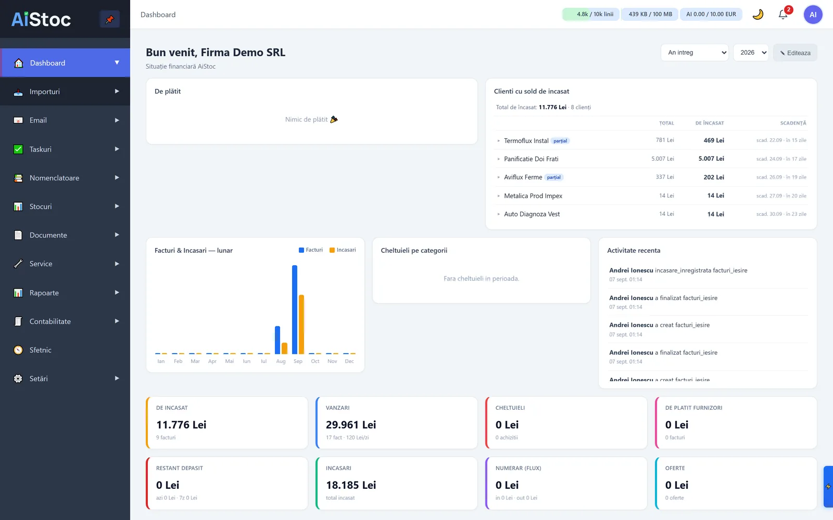833x520 pixels.
Task: Open the Email menu item
Action: 65,120
